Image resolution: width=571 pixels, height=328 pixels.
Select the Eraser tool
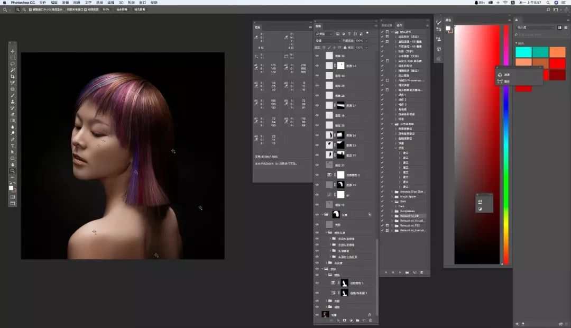pos(13,114)
